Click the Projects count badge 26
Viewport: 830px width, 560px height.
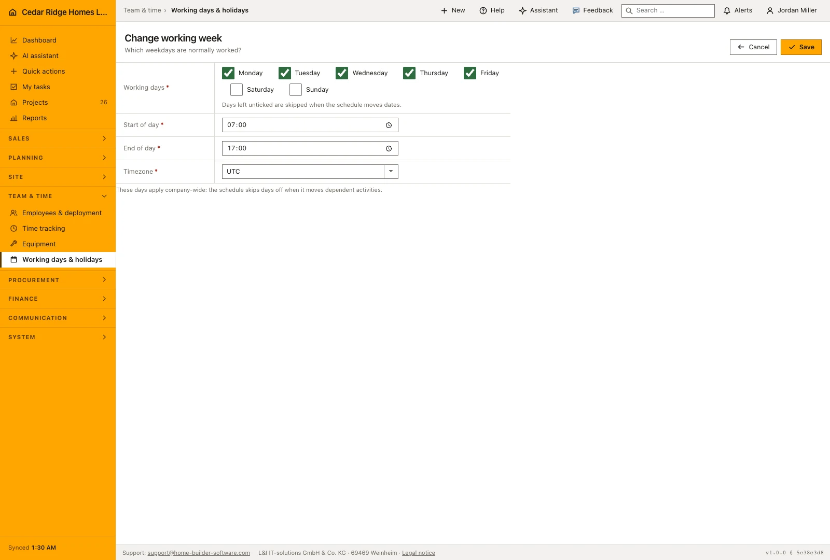tap(104, 103)
